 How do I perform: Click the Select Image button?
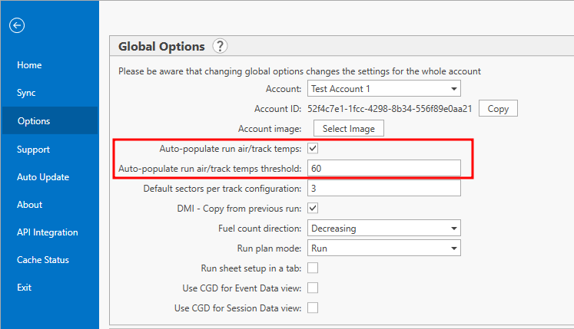coord(349,129)
